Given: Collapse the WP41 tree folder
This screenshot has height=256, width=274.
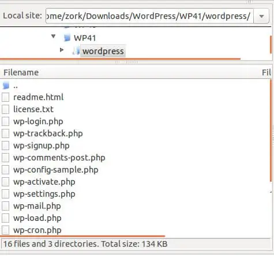Looking at the screenshot, I should click(54, 36).
